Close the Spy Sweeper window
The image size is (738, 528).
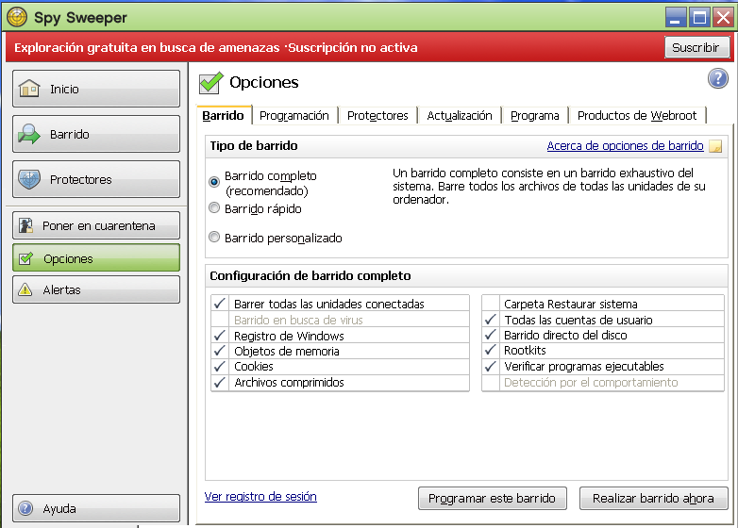(723, 17)
